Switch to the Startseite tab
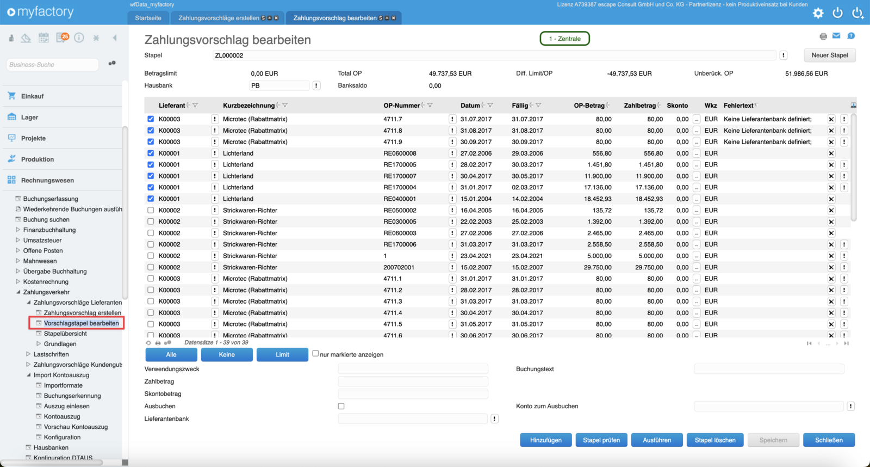This screenshot has width=870, height=467. 148,18
